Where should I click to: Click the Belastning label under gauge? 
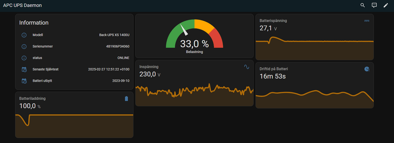tap(194, 52)
